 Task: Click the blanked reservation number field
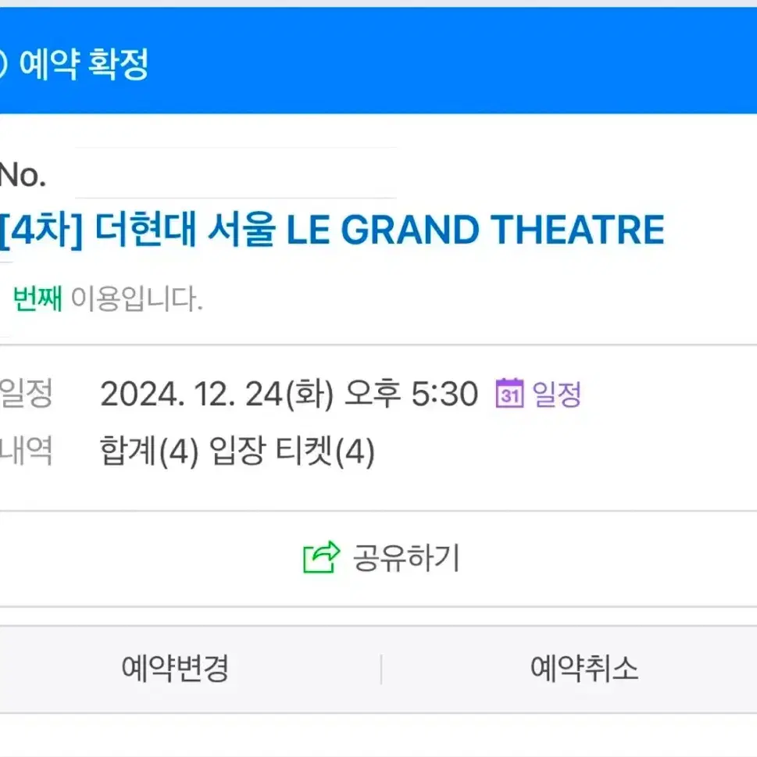(236, 173)
